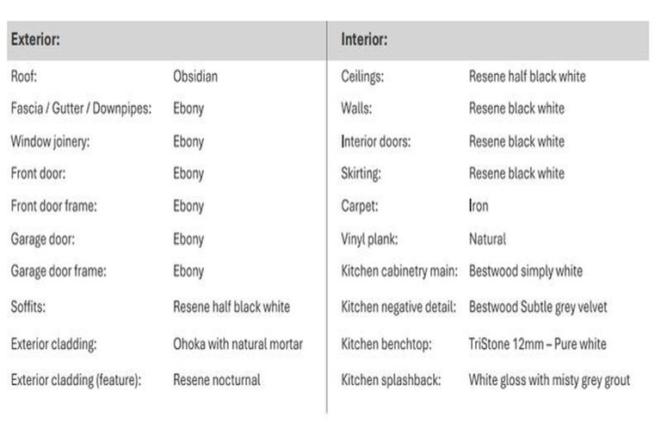
Task: Click the Interior section header
Action: pyautogui.click(x=364, y=40)
